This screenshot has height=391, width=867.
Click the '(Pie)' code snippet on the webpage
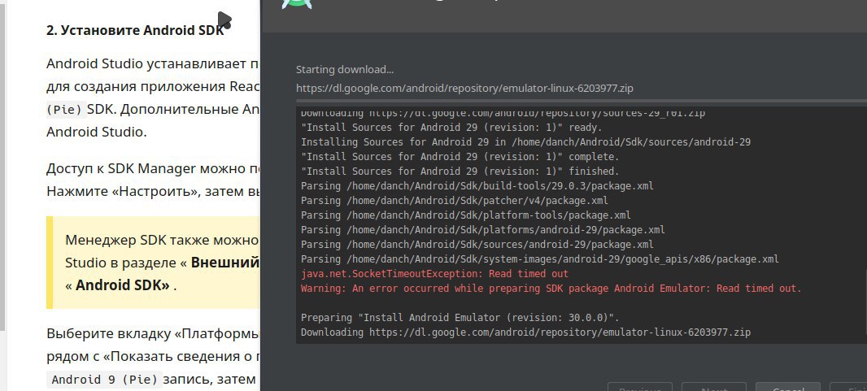tap(67, 110)
